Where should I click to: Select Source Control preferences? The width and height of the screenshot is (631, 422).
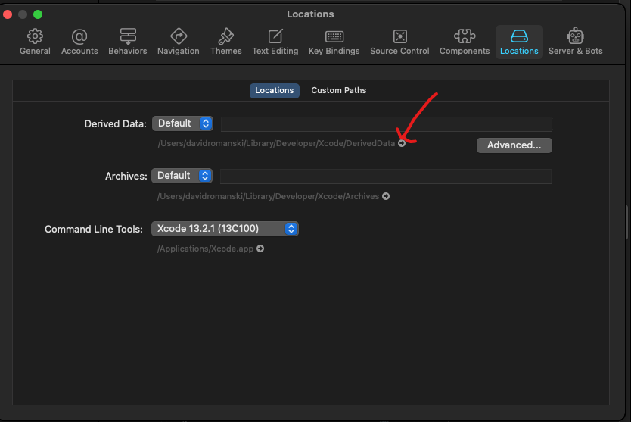pos(399,42)
